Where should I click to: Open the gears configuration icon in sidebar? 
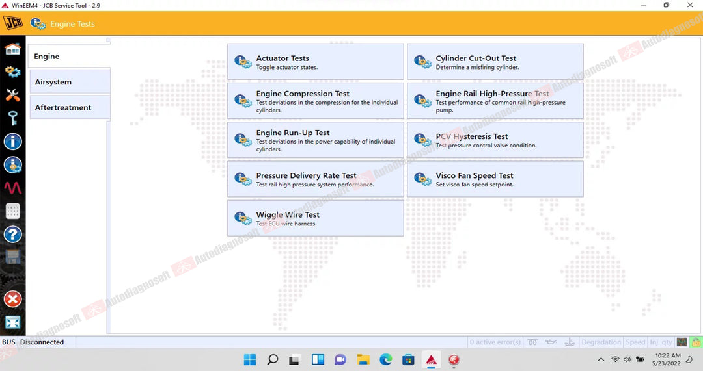(12, 71)
